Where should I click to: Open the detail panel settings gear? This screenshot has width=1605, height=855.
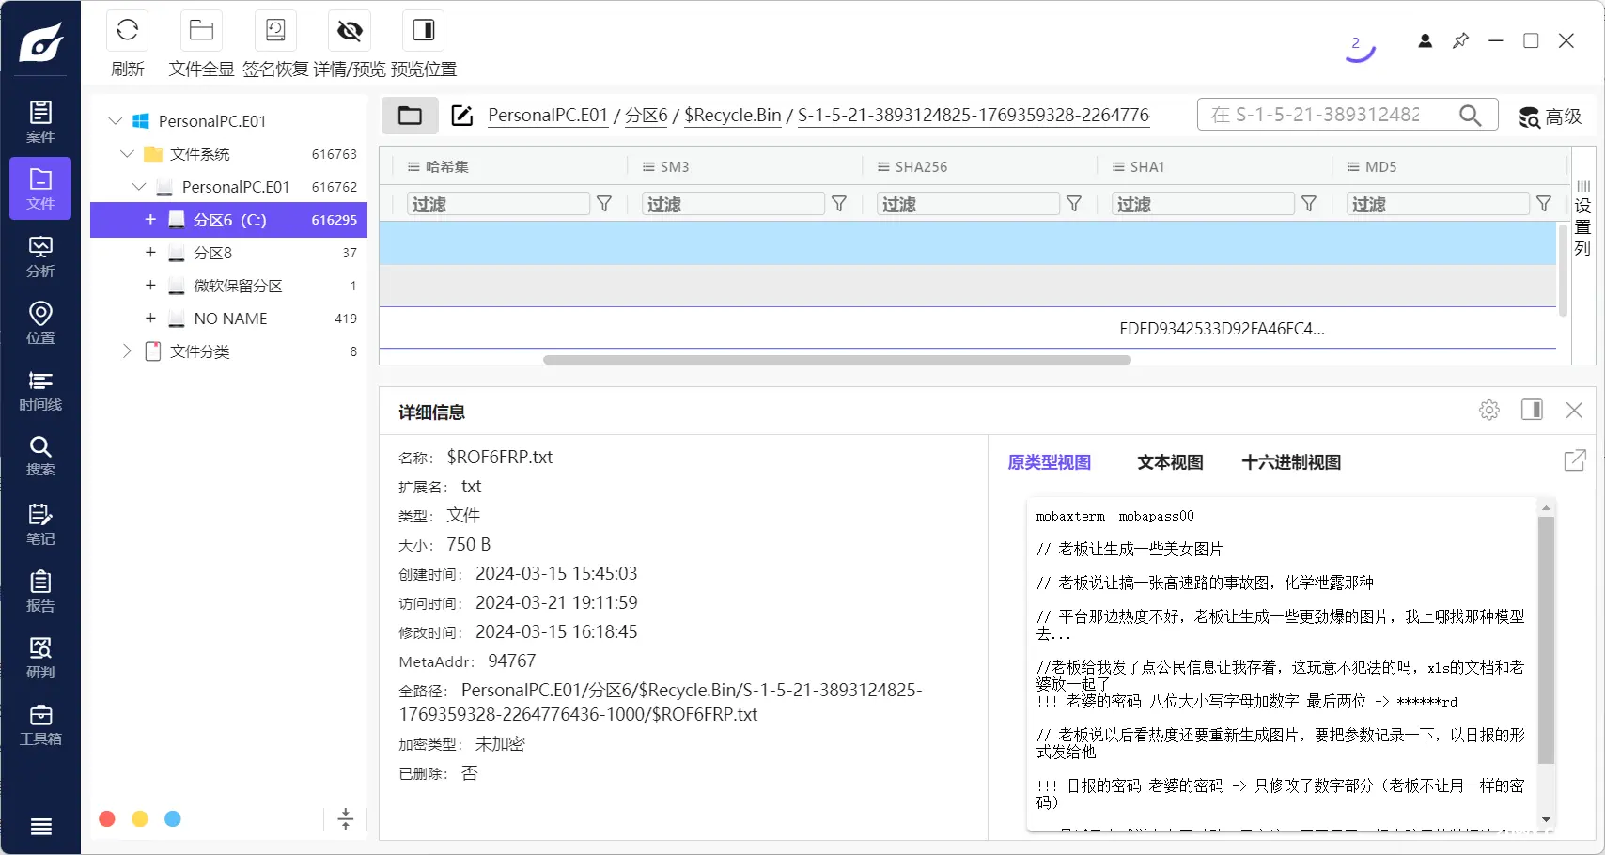1489,410
